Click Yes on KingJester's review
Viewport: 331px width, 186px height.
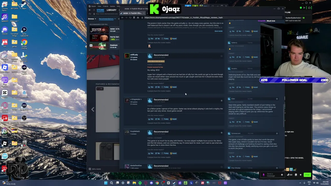tap(151, 119)
